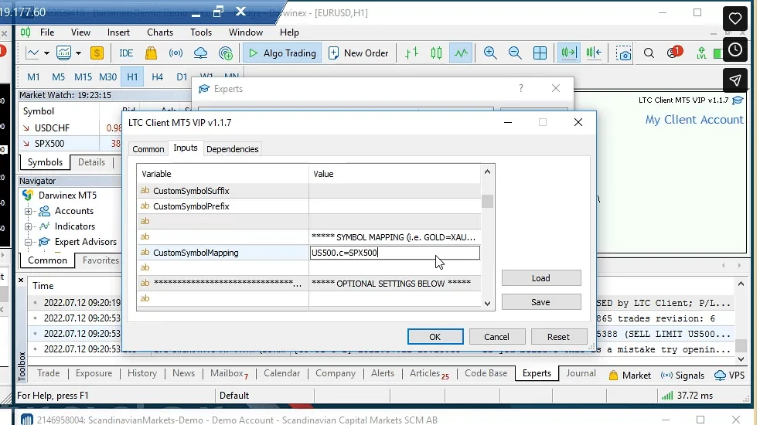Switch to candlestick chart view
Viewport: 760px width, 425px height.
(x=436, y=53)
